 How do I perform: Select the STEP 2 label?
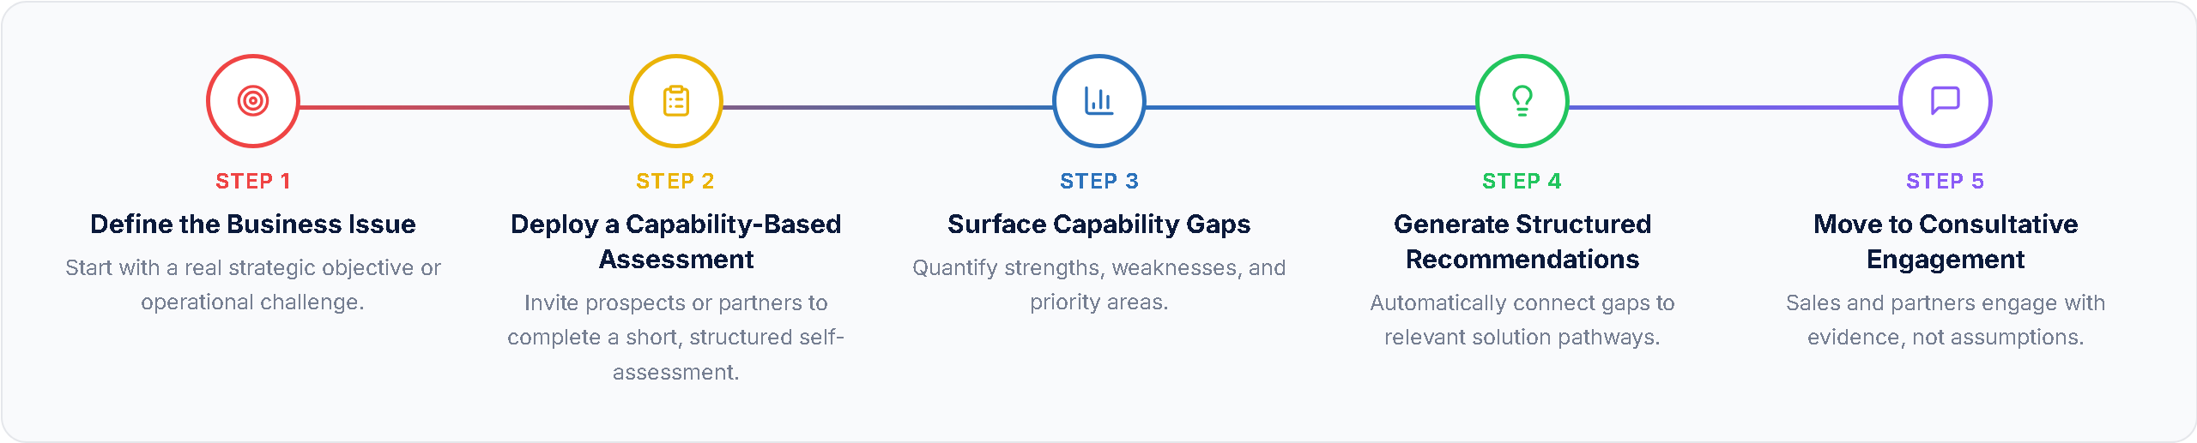point(675,182)
